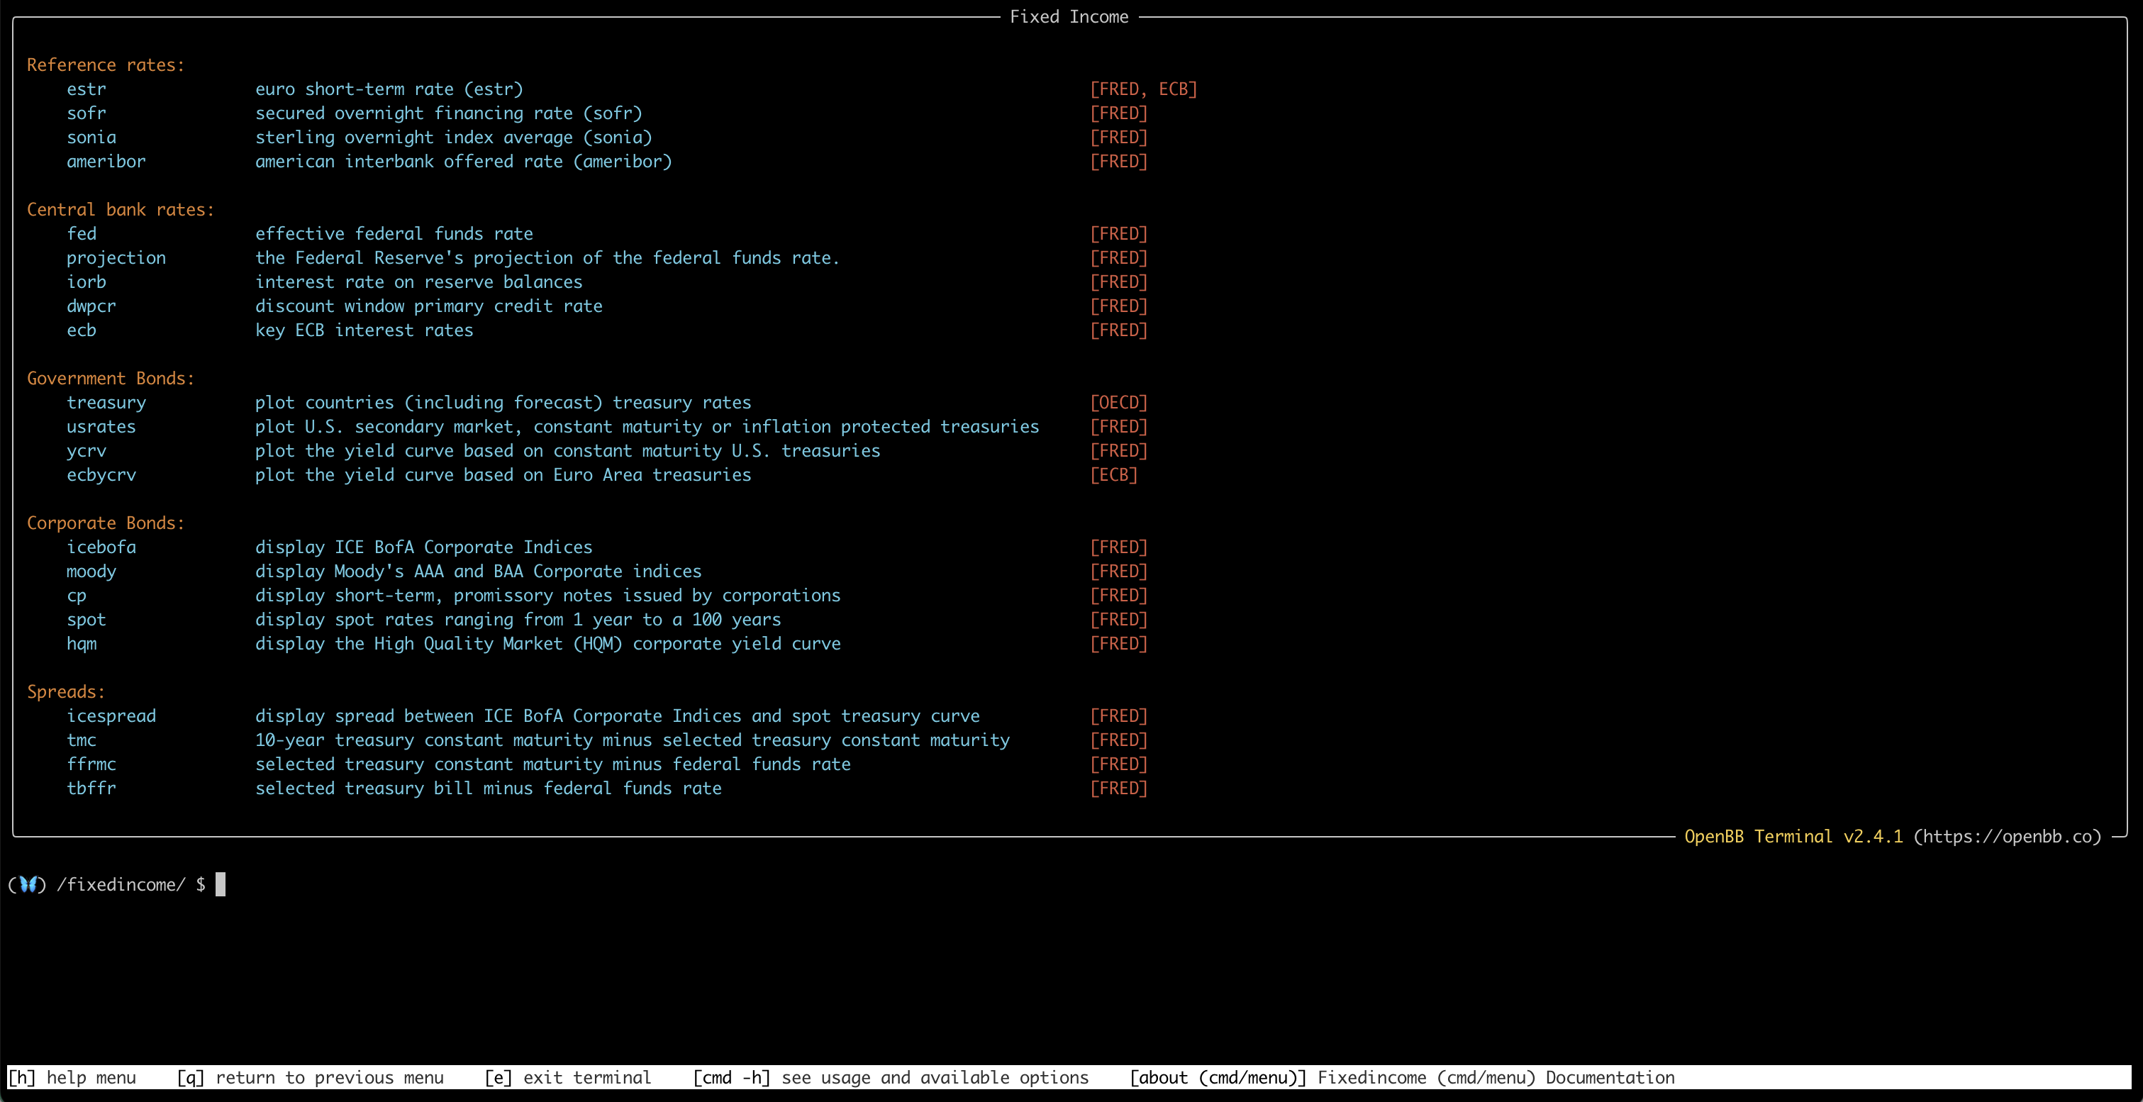Click the 'Government Bonds:' section heading
This screenshot has width=2143, height=1102.
click(x=111, y=379)
